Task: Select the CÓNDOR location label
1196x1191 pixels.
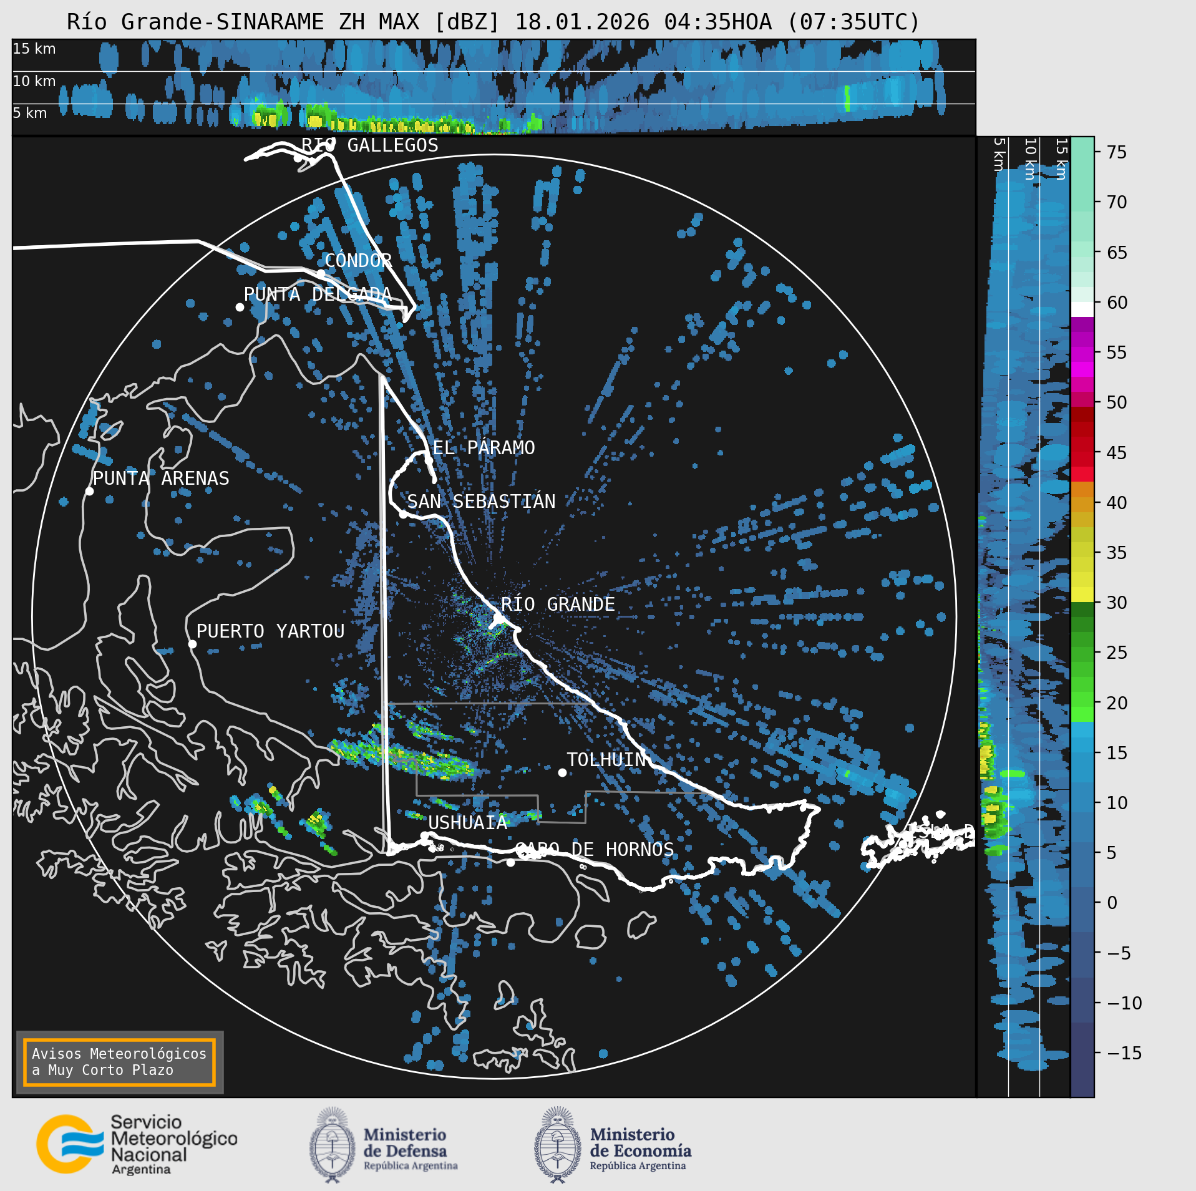Action: (359, 261)
